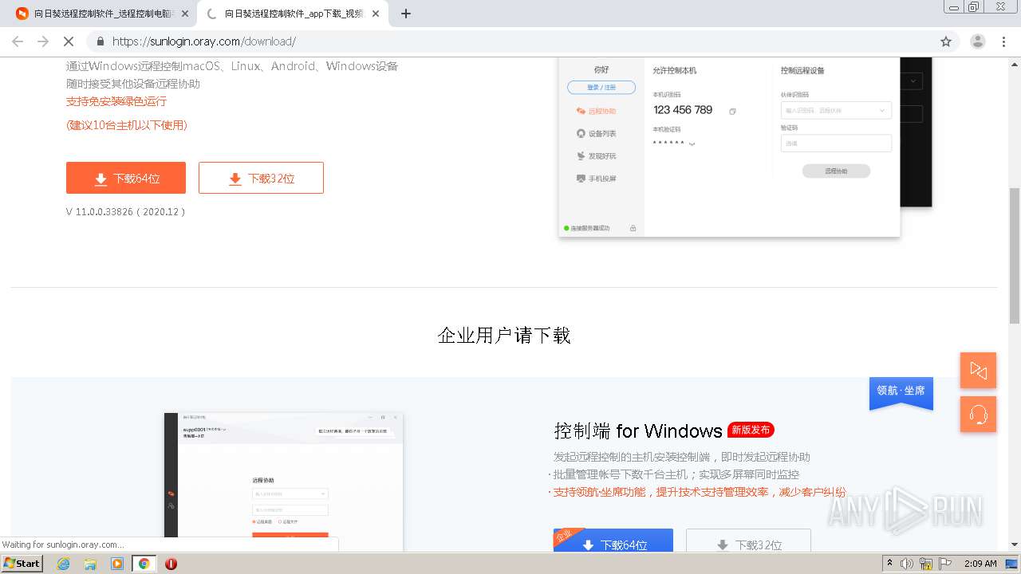1021x574 pixels.
Task: Click version text V 11.0.0.33826
Action: (126, 212)
